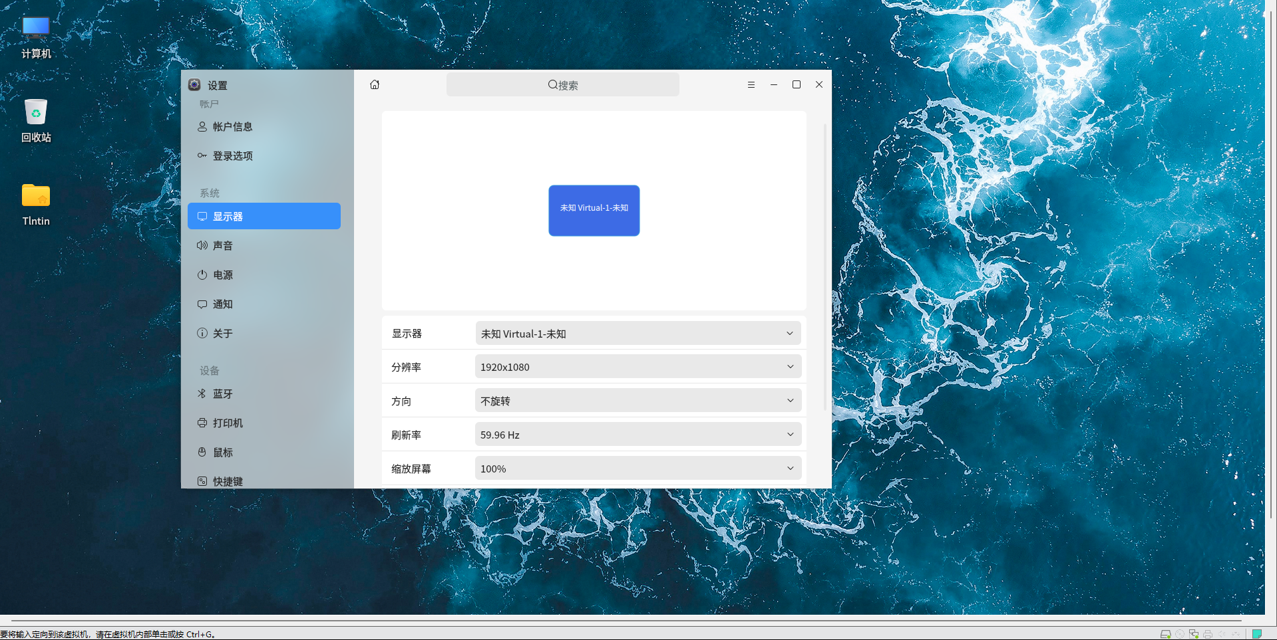This screenshot has width=1277, height=640.
Task: Open 登录选项 in the sidebar
Action: click(x=264, y=156)
